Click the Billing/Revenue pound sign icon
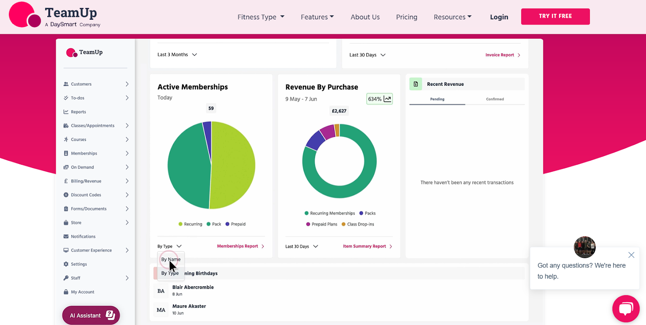This screenshot has height=325, width=646. click(66, 181)
